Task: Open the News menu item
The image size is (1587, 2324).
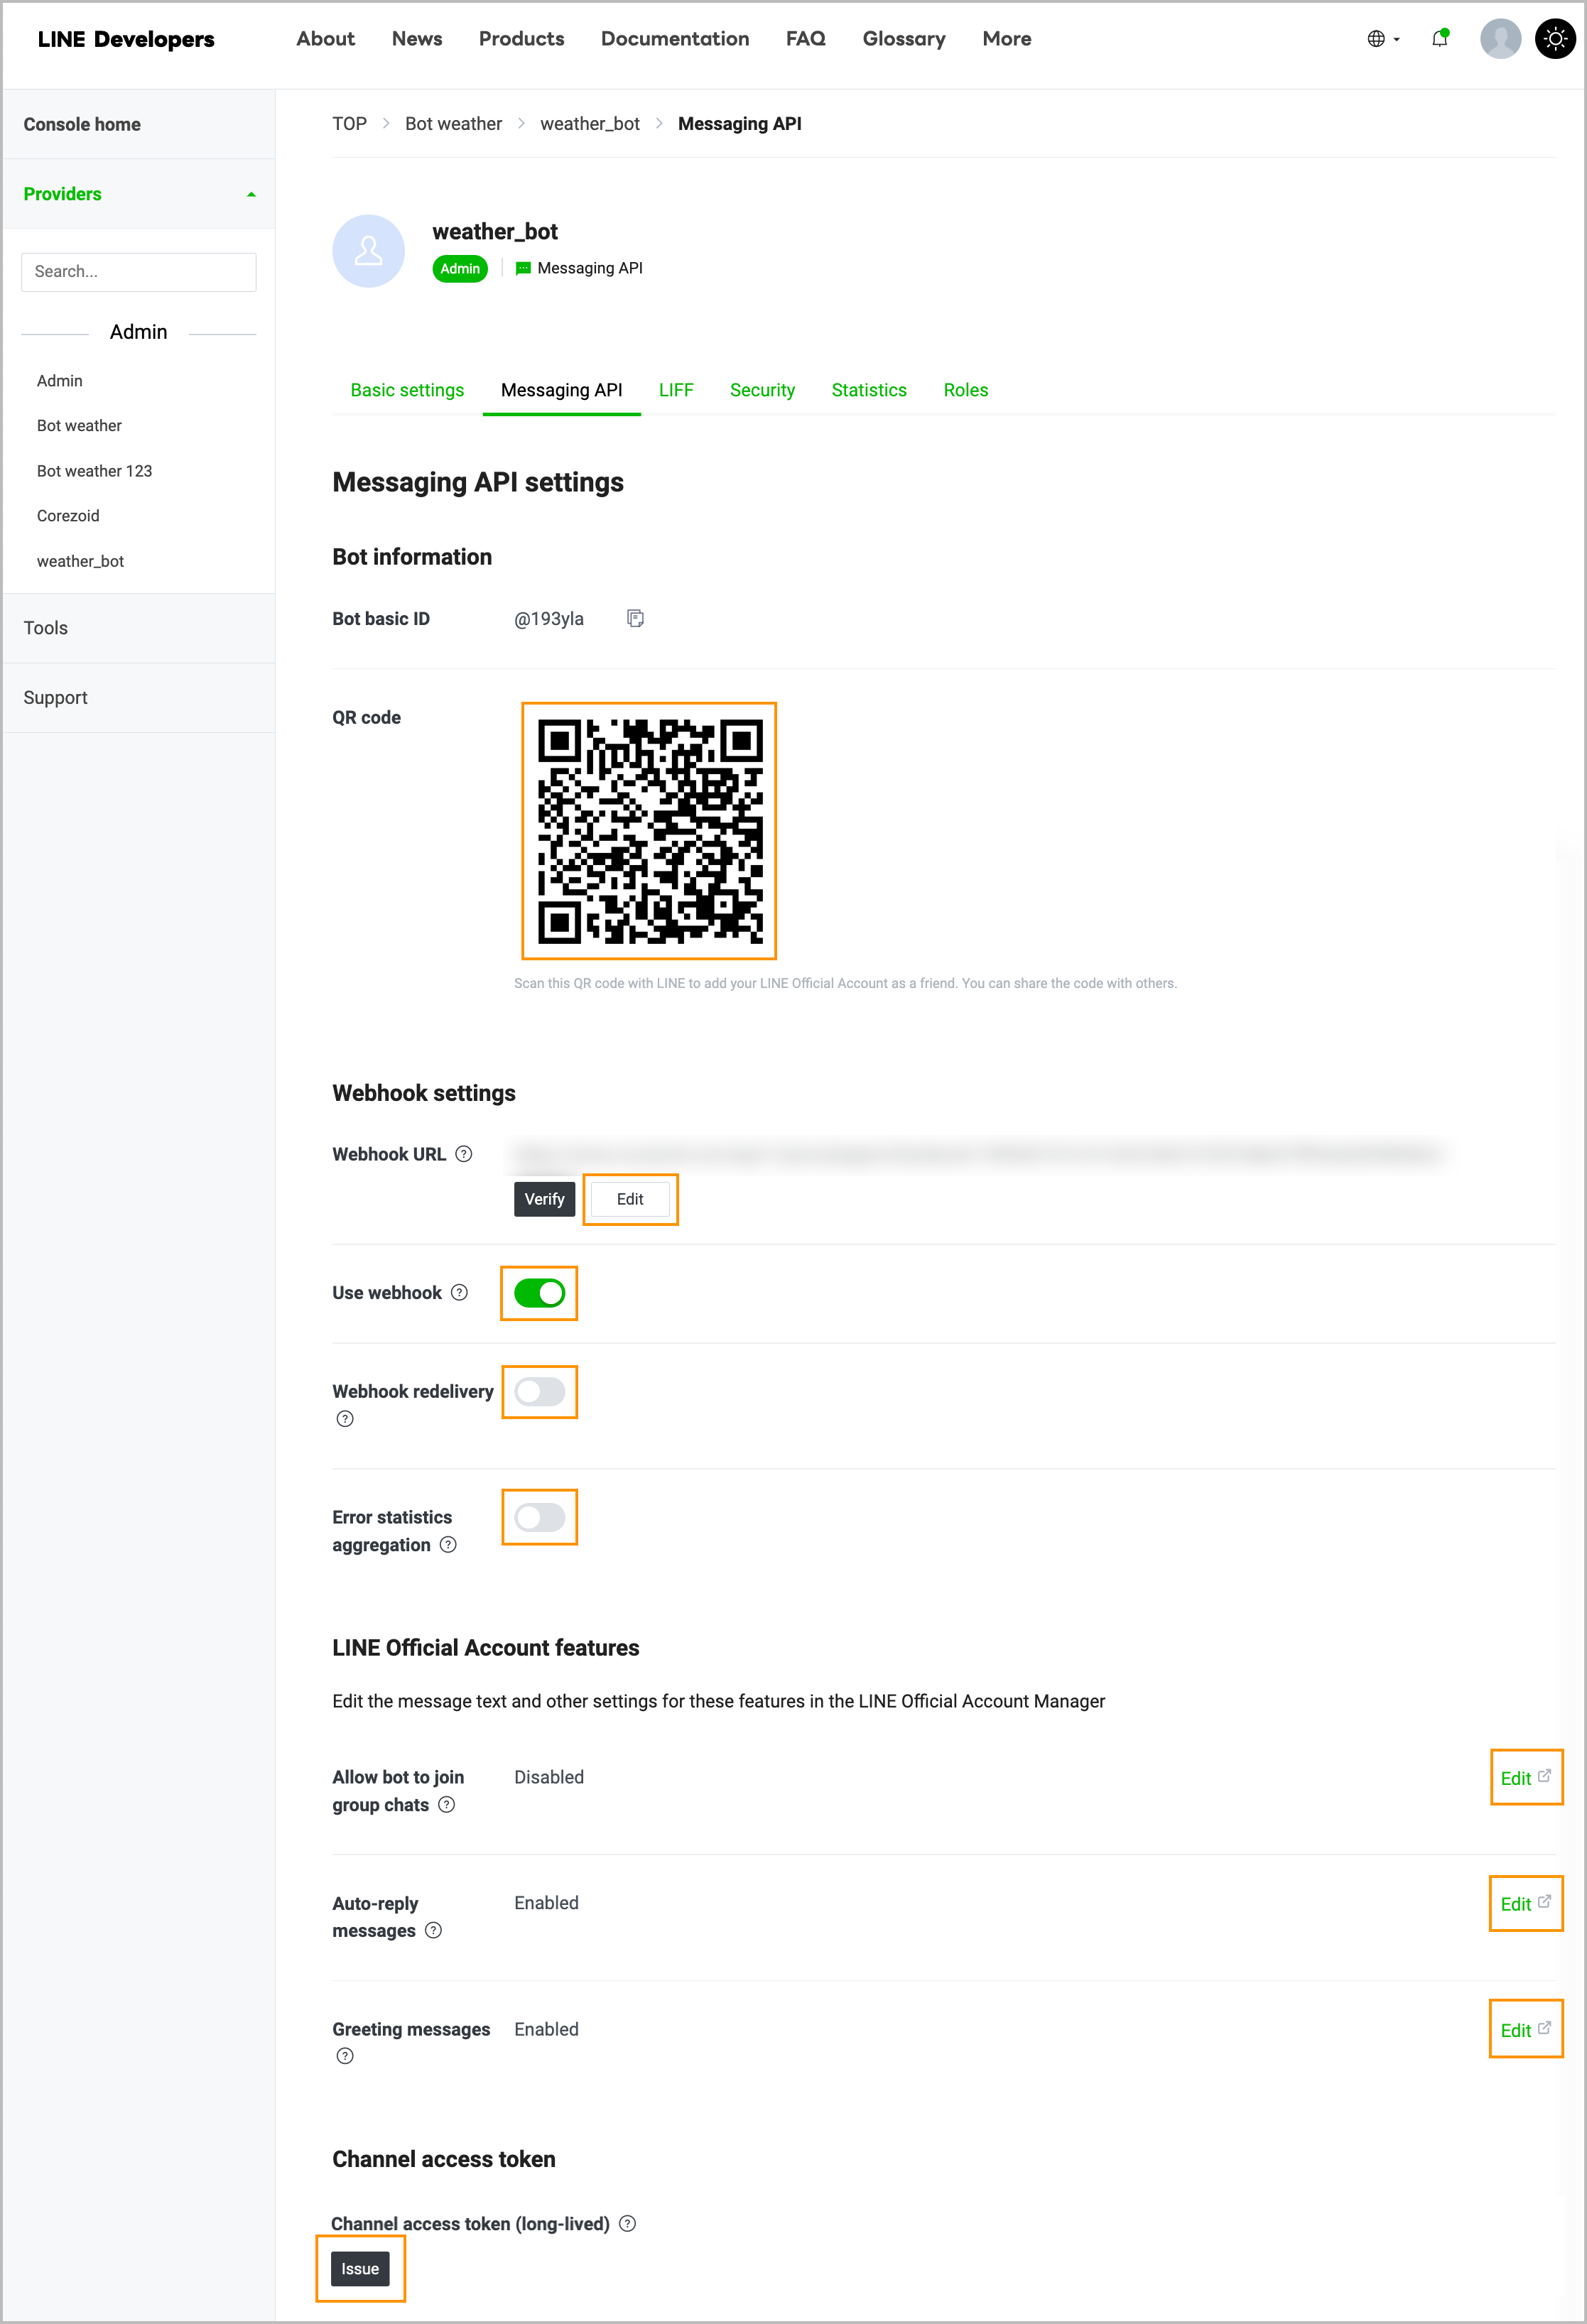Action: [417, 39]
